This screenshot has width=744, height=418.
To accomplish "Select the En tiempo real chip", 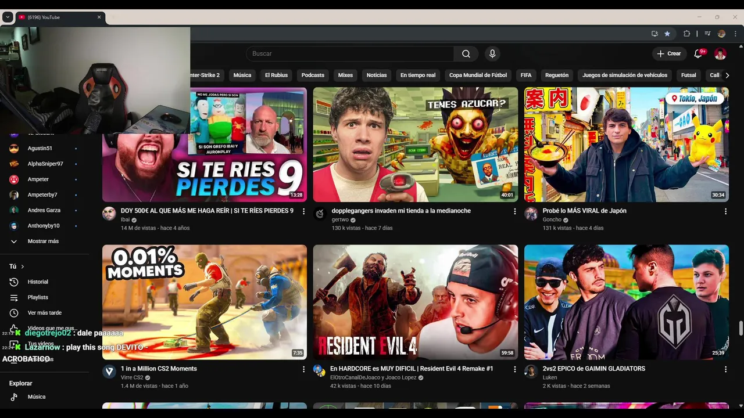I will pyautogui.click(x=418, y=75).
